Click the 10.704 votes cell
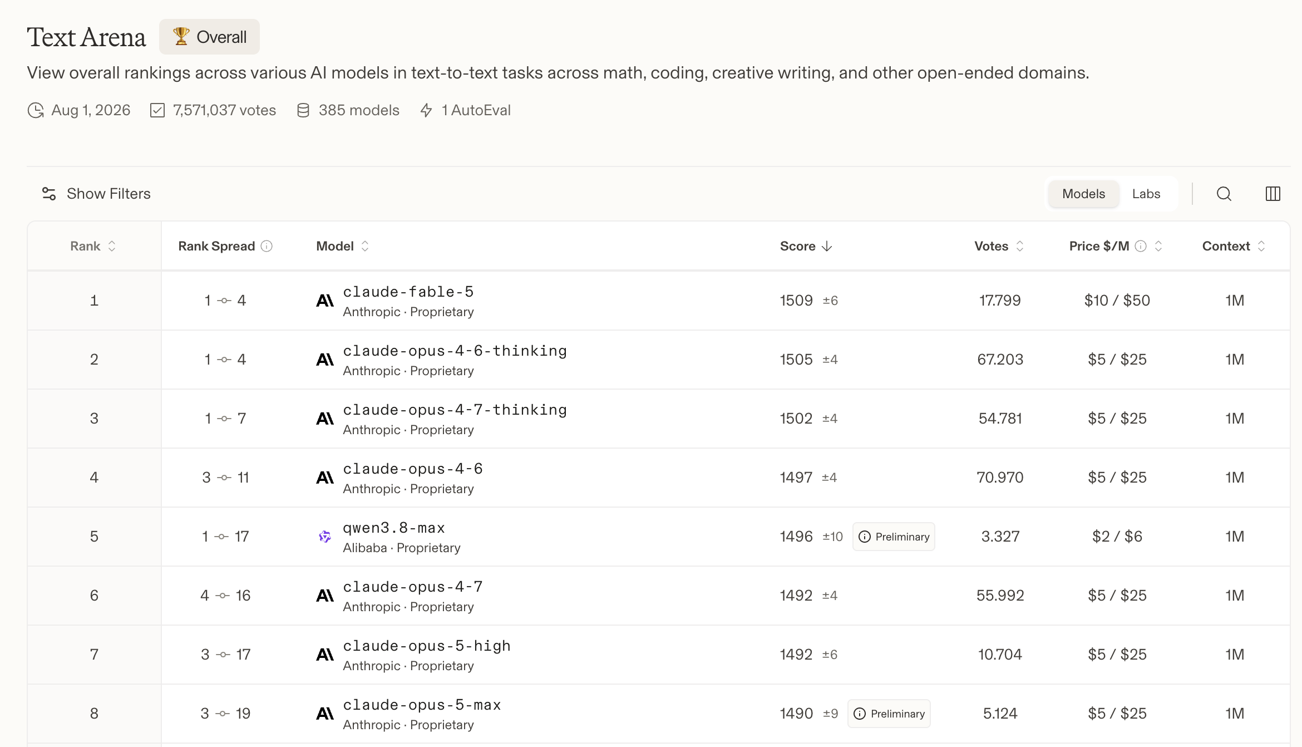The image size is (1302, 747). click(x=1000, y=655)
